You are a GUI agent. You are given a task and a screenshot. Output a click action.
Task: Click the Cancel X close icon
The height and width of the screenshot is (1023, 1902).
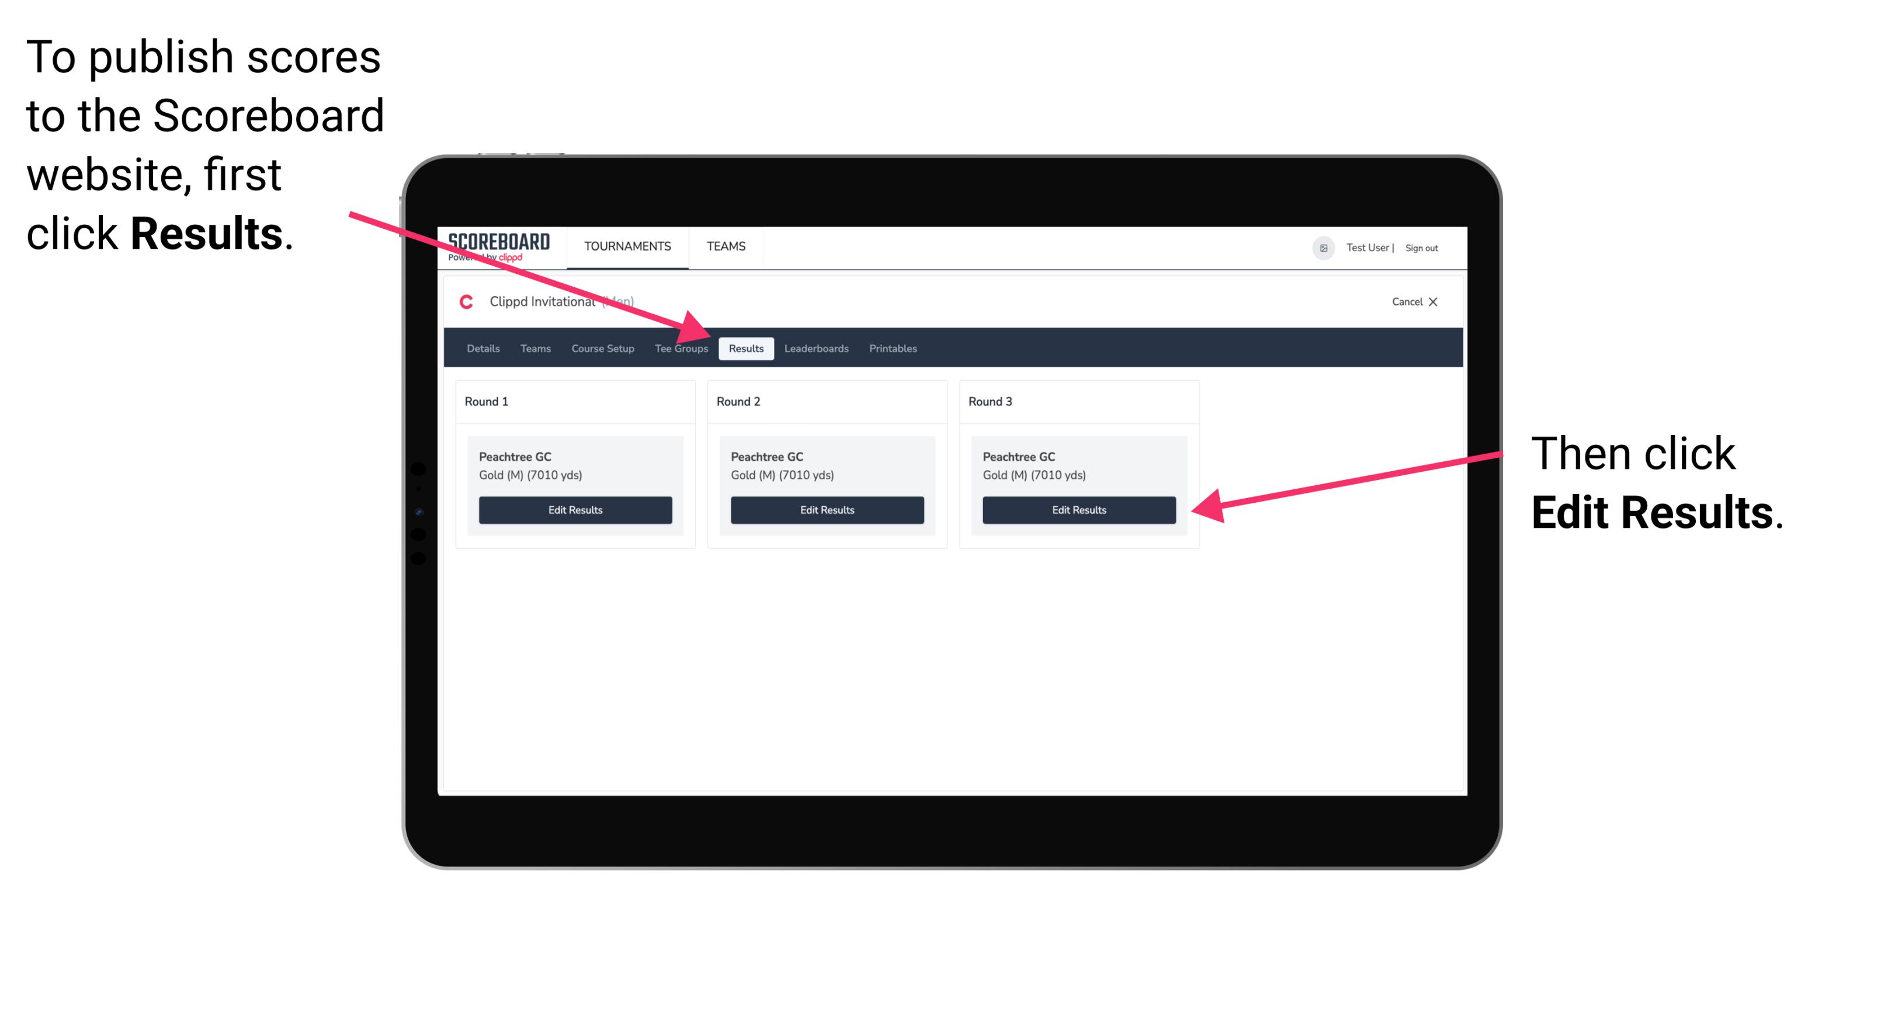click(1424, 301)
